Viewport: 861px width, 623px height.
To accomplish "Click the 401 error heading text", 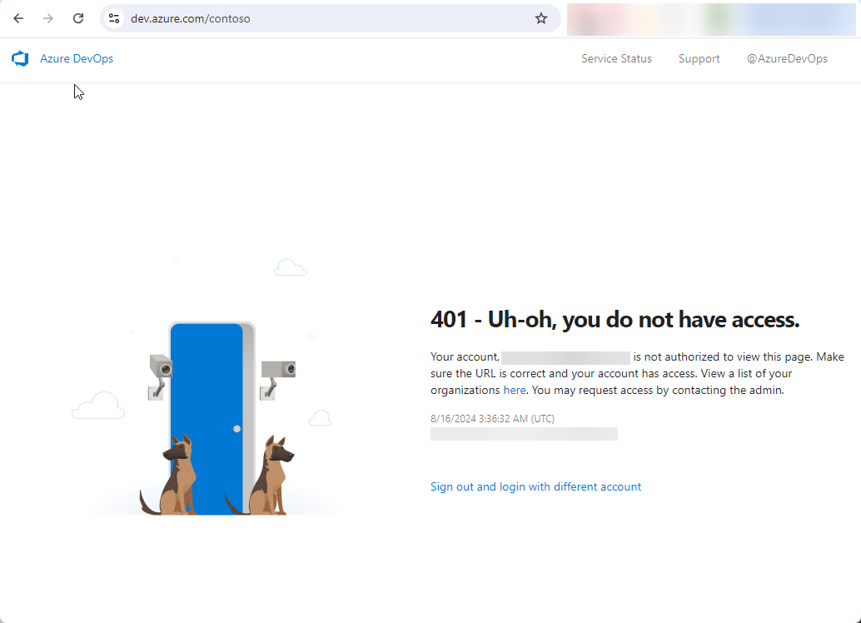I will point(615,320).
